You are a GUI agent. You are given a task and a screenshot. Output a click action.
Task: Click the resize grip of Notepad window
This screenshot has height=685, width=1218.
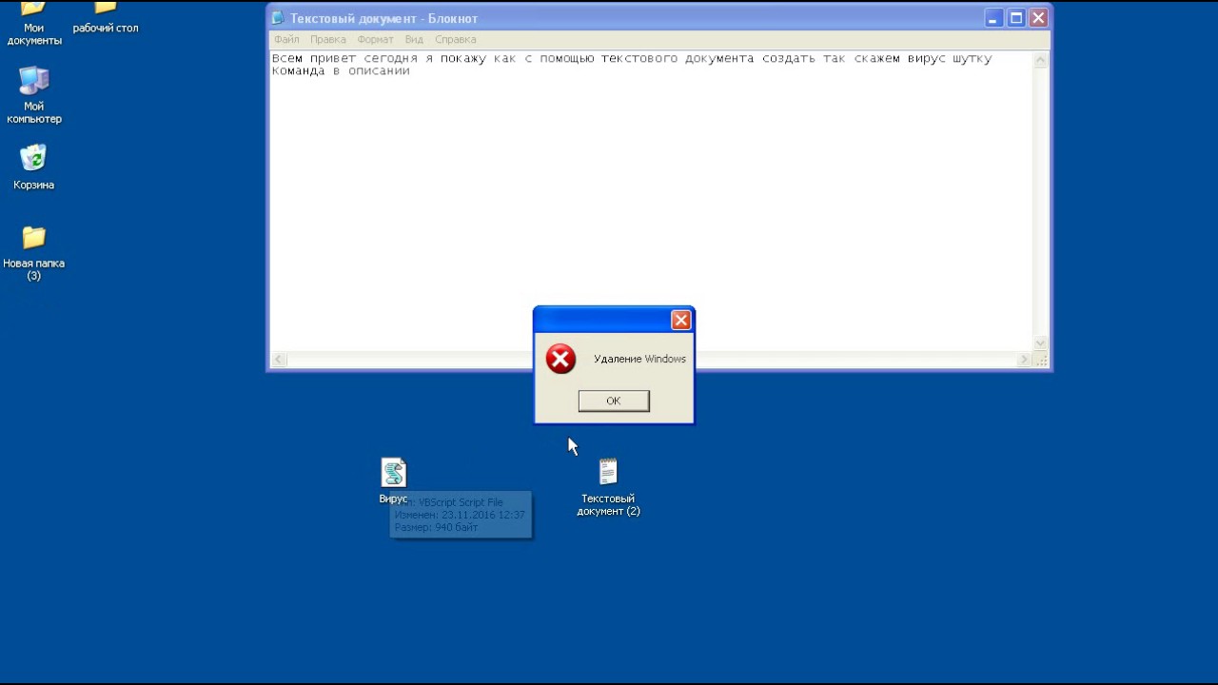[x=1041, y=361]
